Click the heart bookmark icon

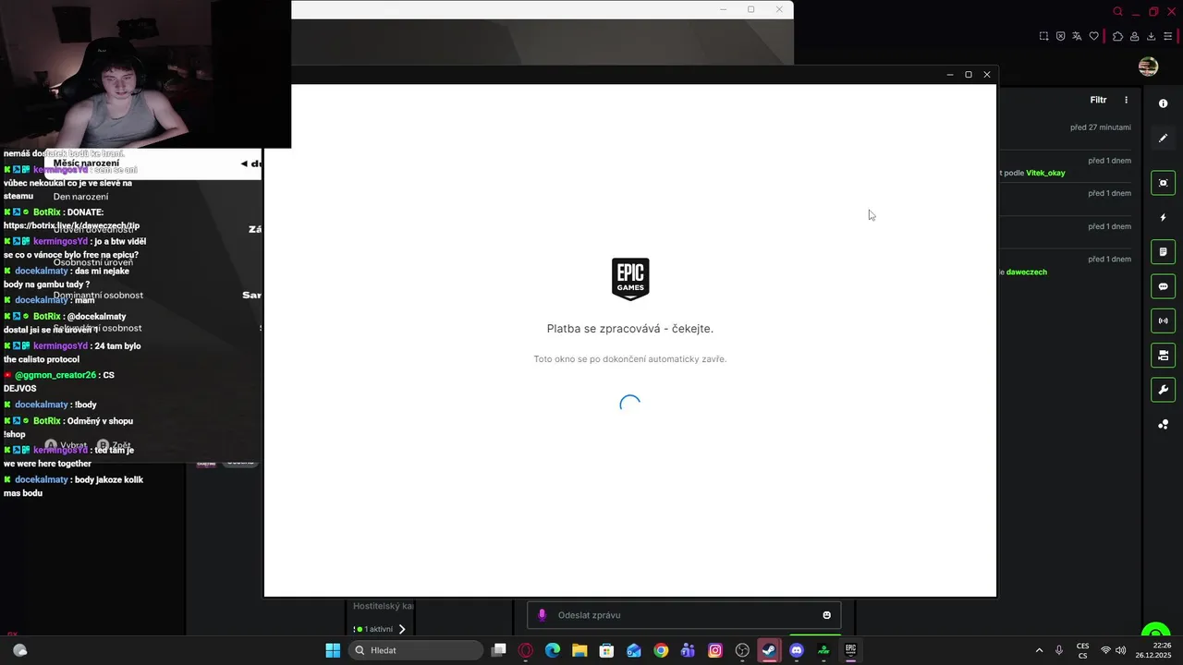(1094, 36)
